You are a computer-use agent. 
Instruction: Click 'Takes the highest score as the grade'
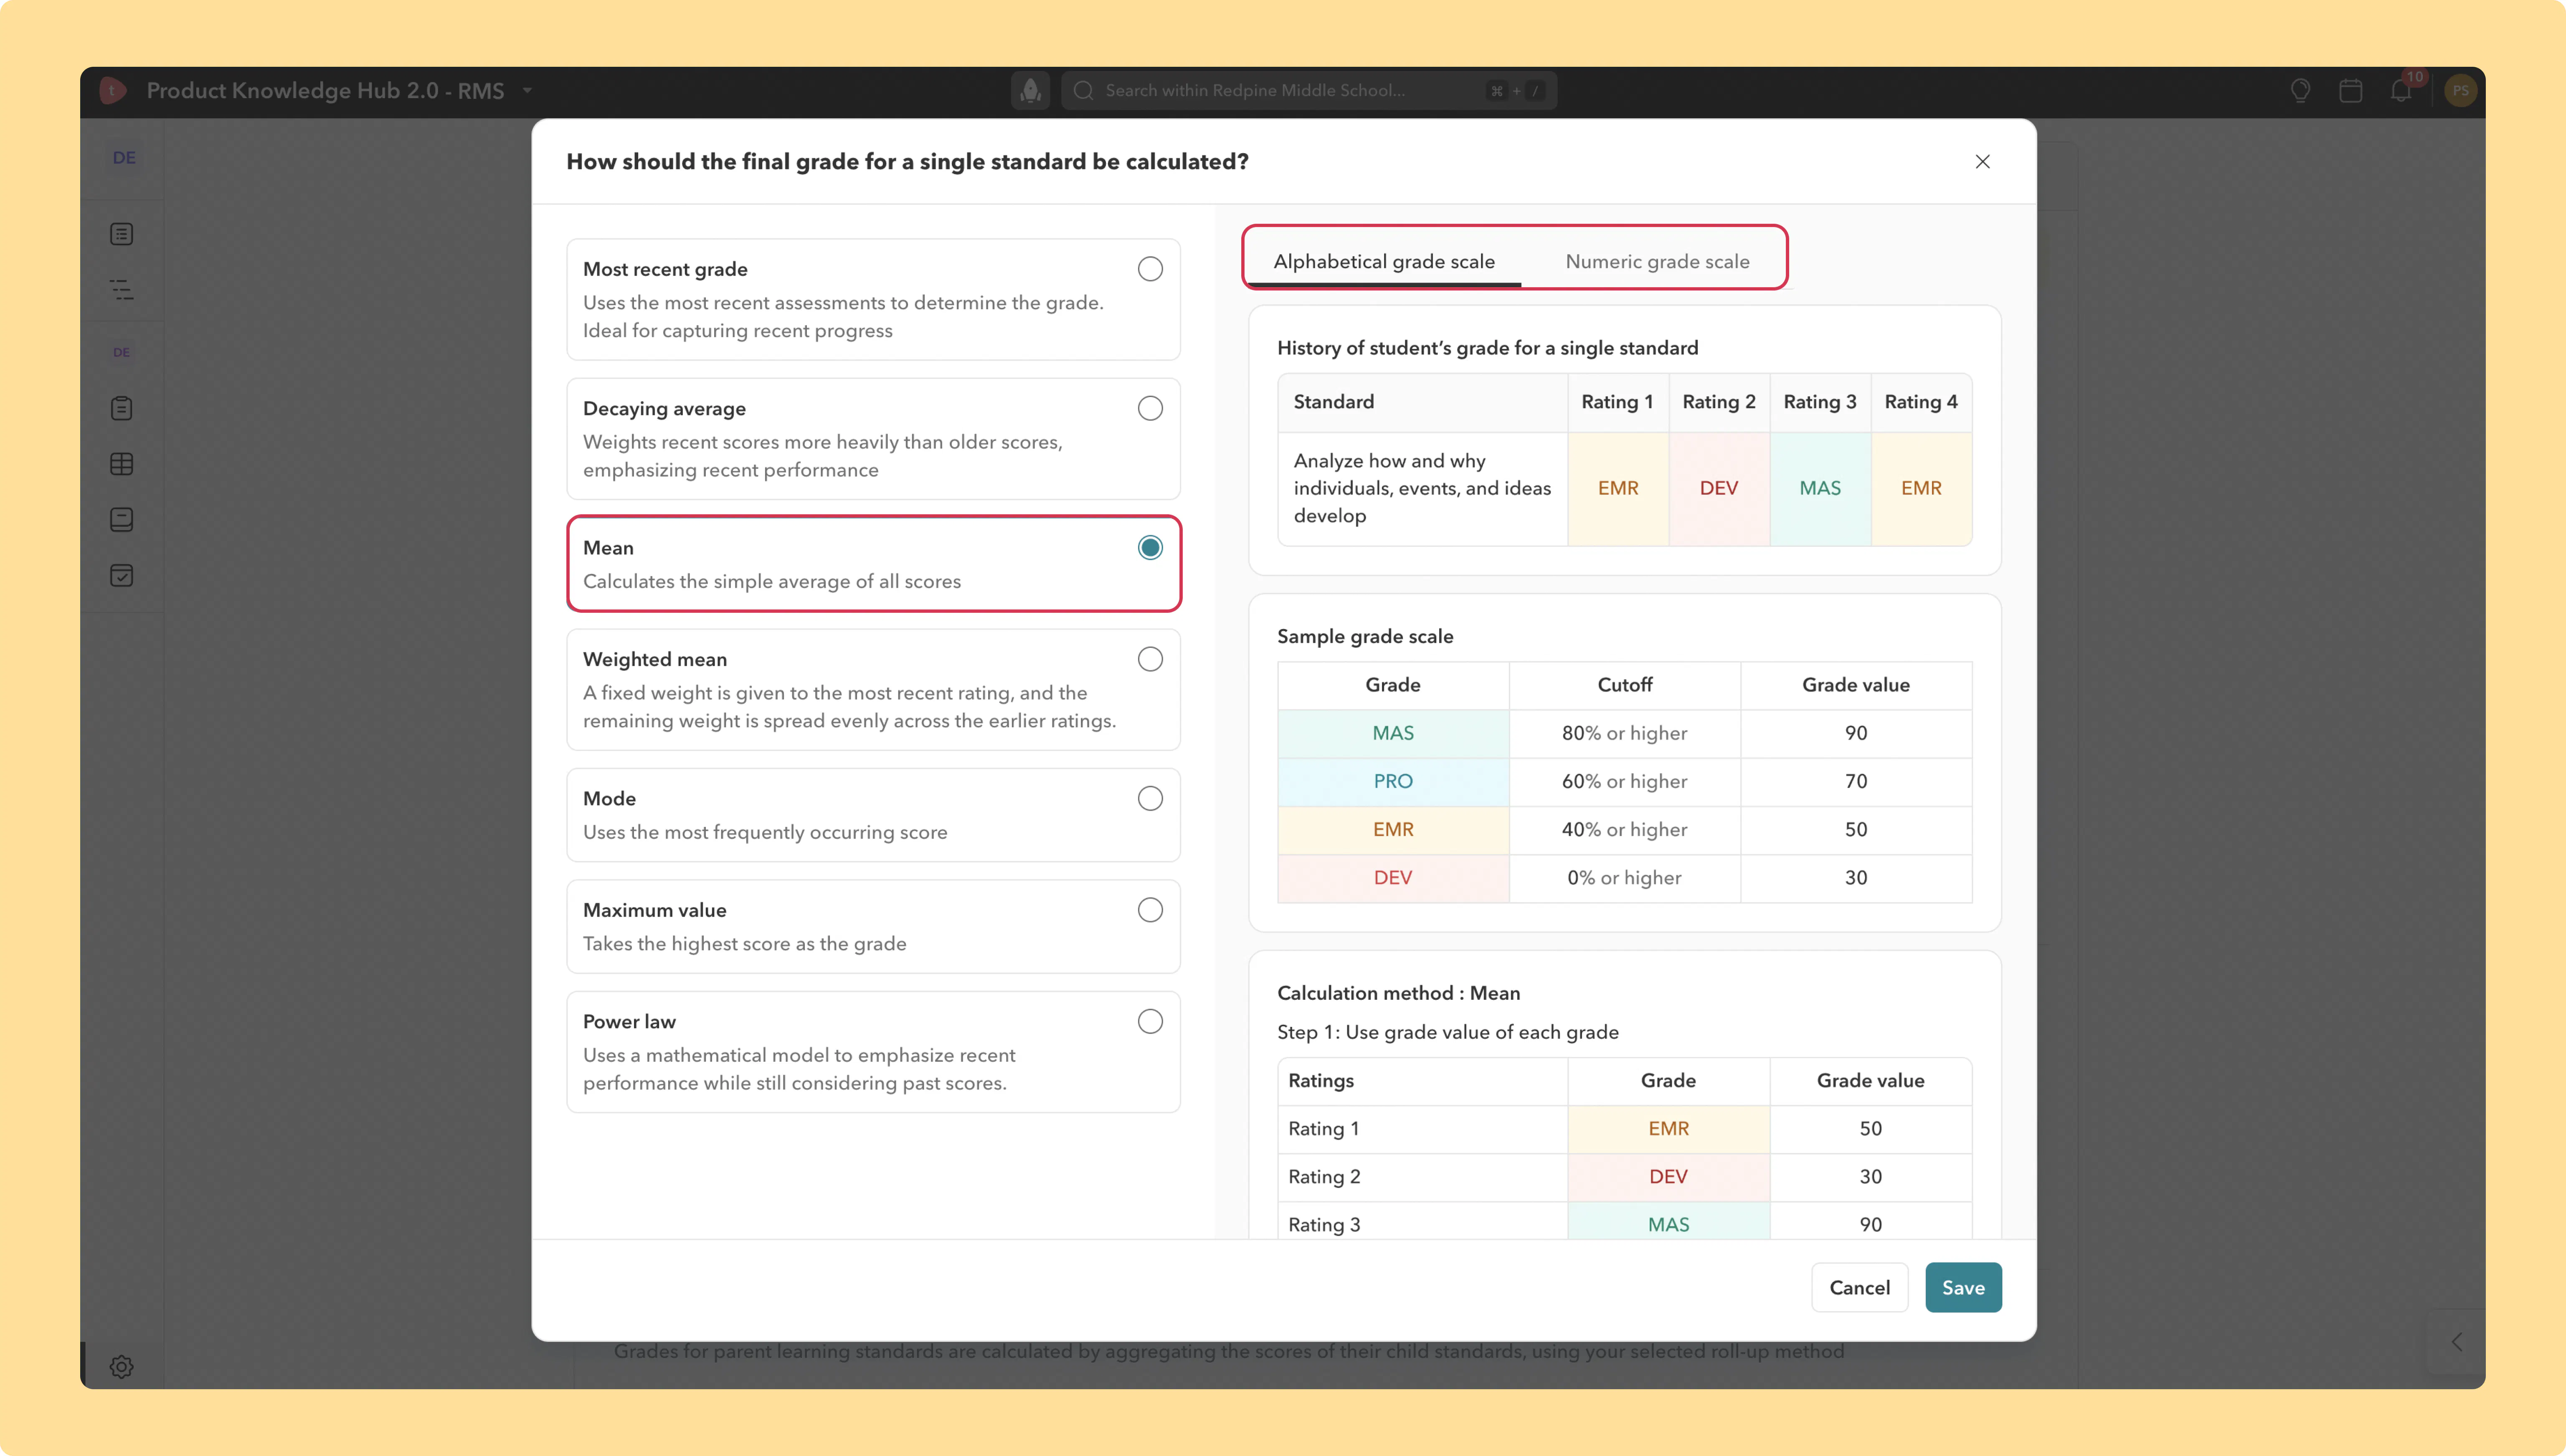point(745,944)
